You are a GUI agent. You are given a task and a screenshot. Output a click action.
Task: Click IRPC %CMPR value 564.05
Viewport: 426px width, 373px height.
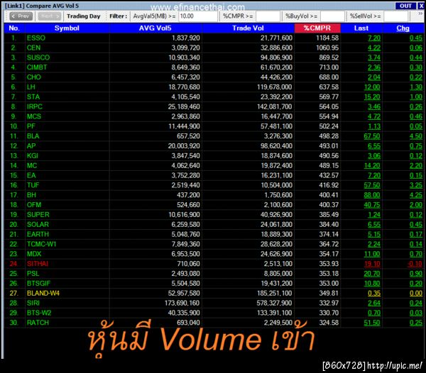[x=329, y=106]
